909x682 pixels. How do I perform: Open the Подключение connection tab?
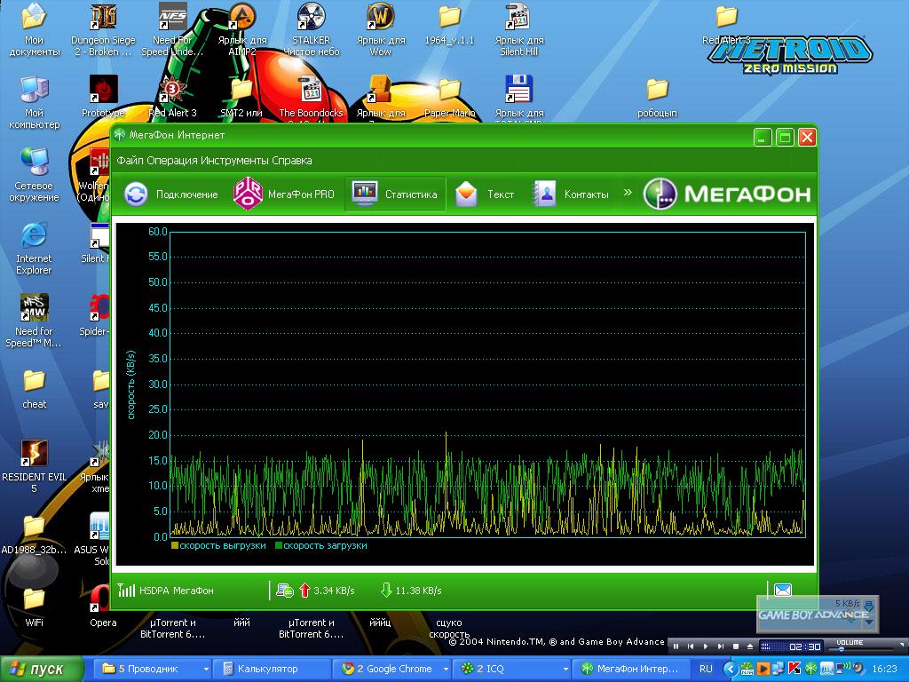170,194
